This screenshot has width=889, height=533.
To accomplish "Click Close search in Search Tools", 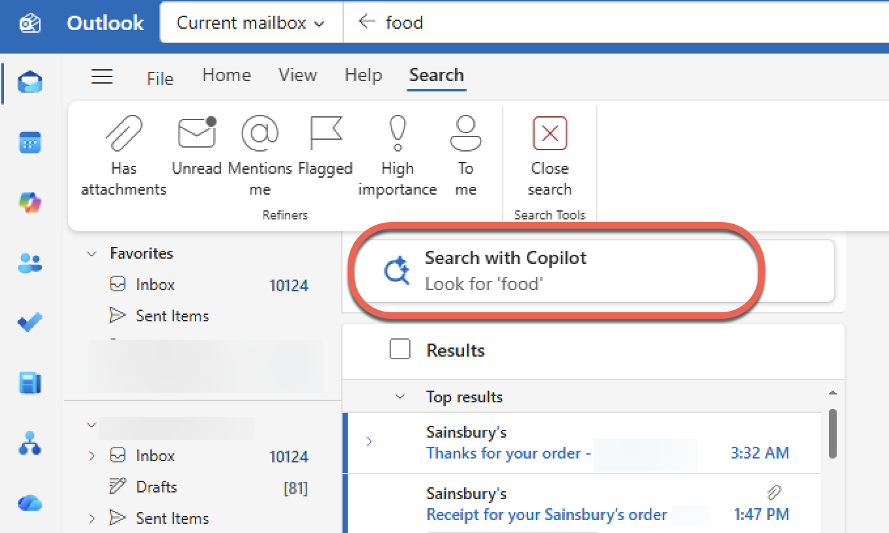I will coord(550,155).
